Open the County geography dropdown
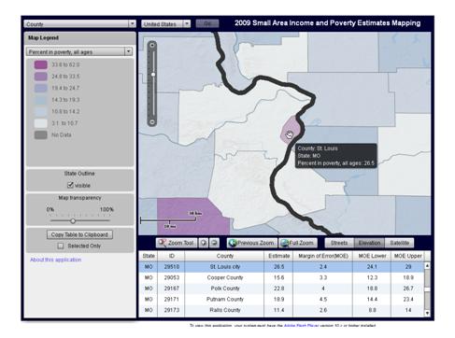This screenshot has height=338, width=455. (79, 24)
